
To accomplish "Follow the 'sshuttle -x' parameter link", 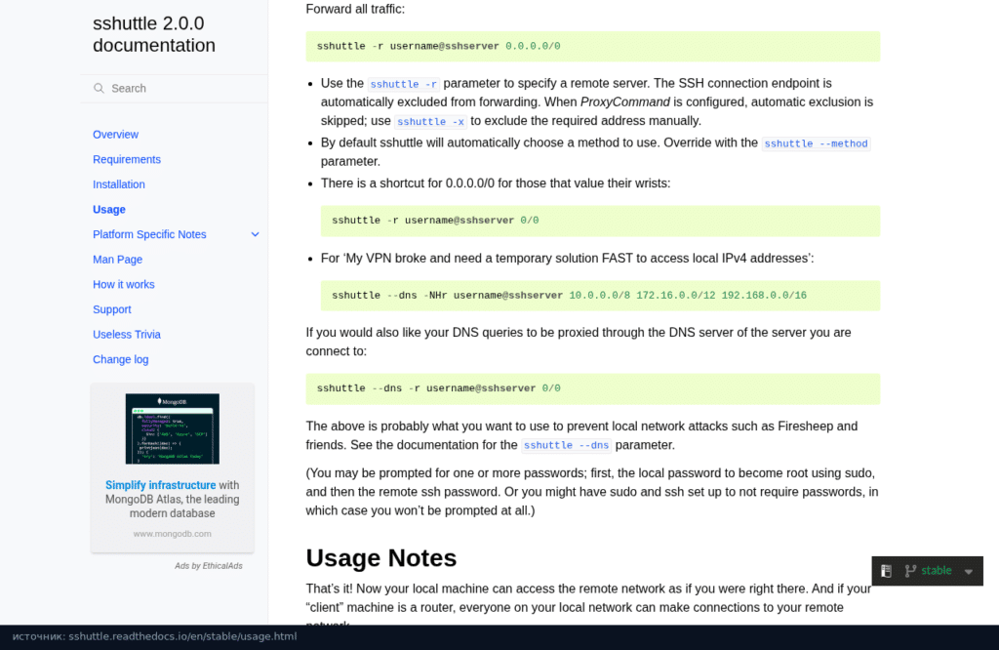I will click(430, 122).
